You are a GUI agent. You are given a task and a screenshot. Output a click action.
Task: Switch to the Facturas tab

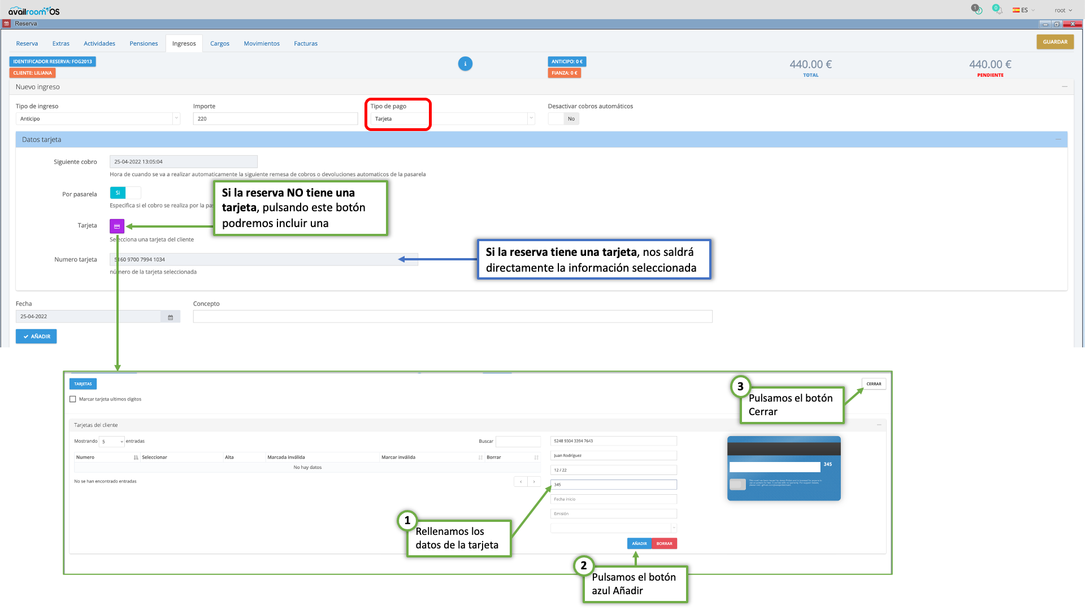[x=305, y=43]
